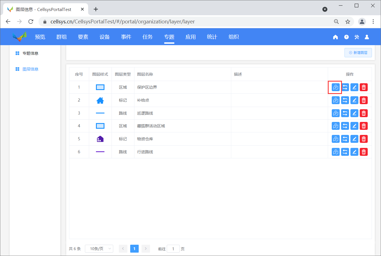The height and width of the screenshot is (256, 381).
Task: Click the 巡逻路线 layer name
Action: 145,113
